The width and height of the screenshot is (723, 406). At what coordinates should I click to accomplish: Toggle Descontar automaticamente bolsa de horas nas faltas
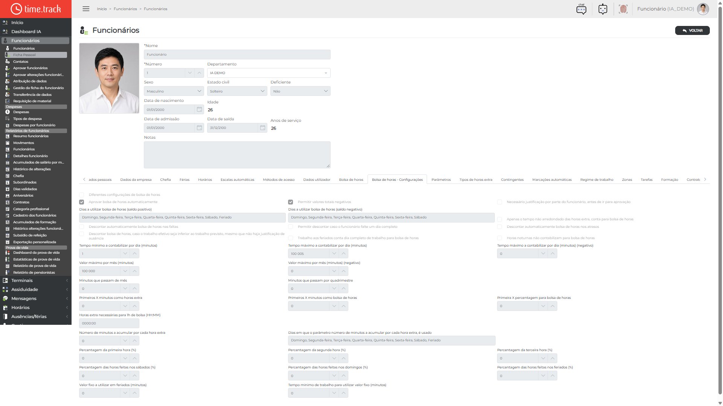pos(82,227)
